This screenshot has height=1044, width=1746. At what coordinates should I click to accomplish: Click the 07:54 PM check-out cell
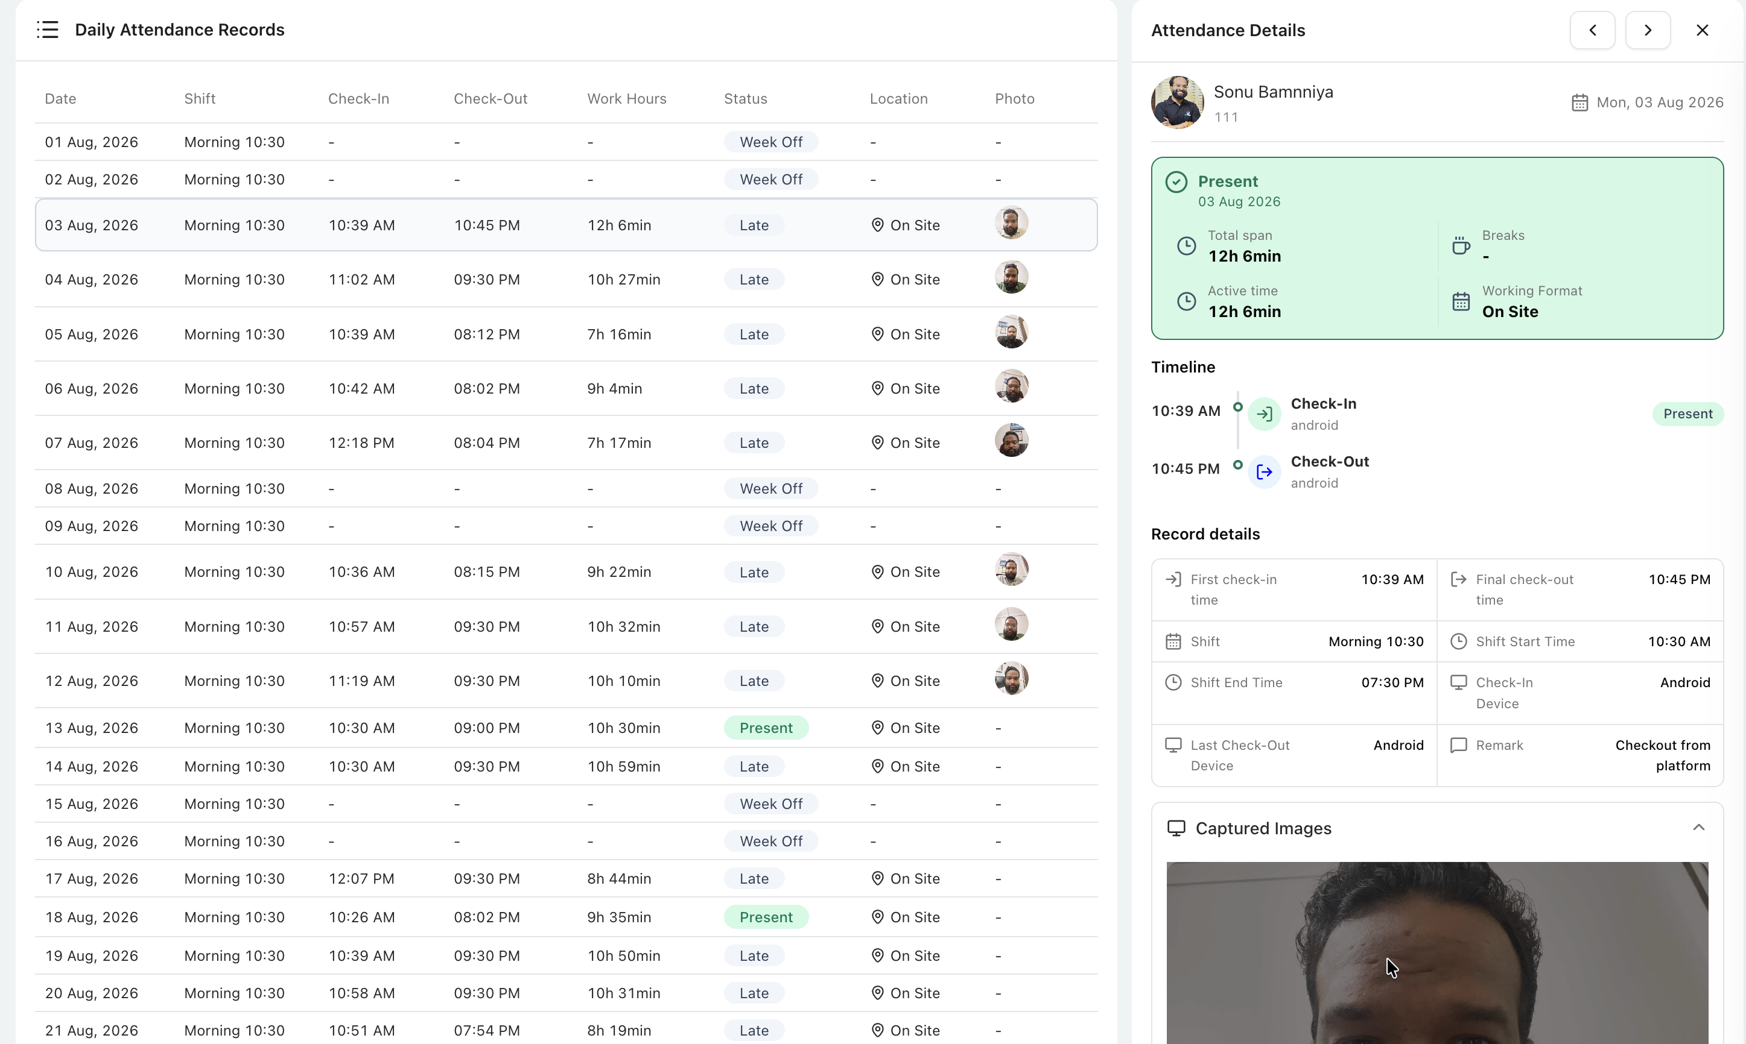coord(486,1030)
